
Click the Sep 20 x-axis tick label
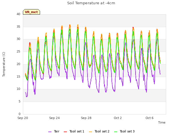(x=23, y=118)
